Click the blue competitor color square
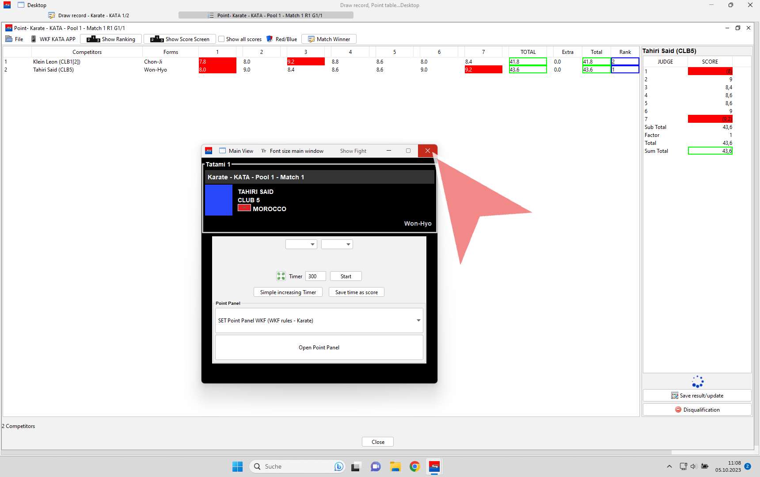Image resolution: width=760 pixels, height=477 pixels. pyautogui.click(x=219, y=200)
